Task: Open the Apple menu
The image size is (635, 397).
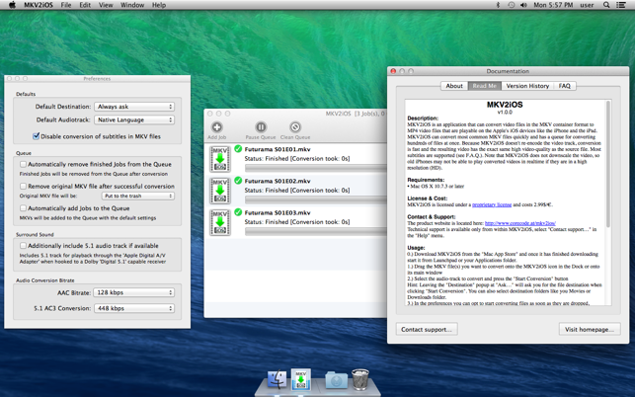Action: [12, 5]
